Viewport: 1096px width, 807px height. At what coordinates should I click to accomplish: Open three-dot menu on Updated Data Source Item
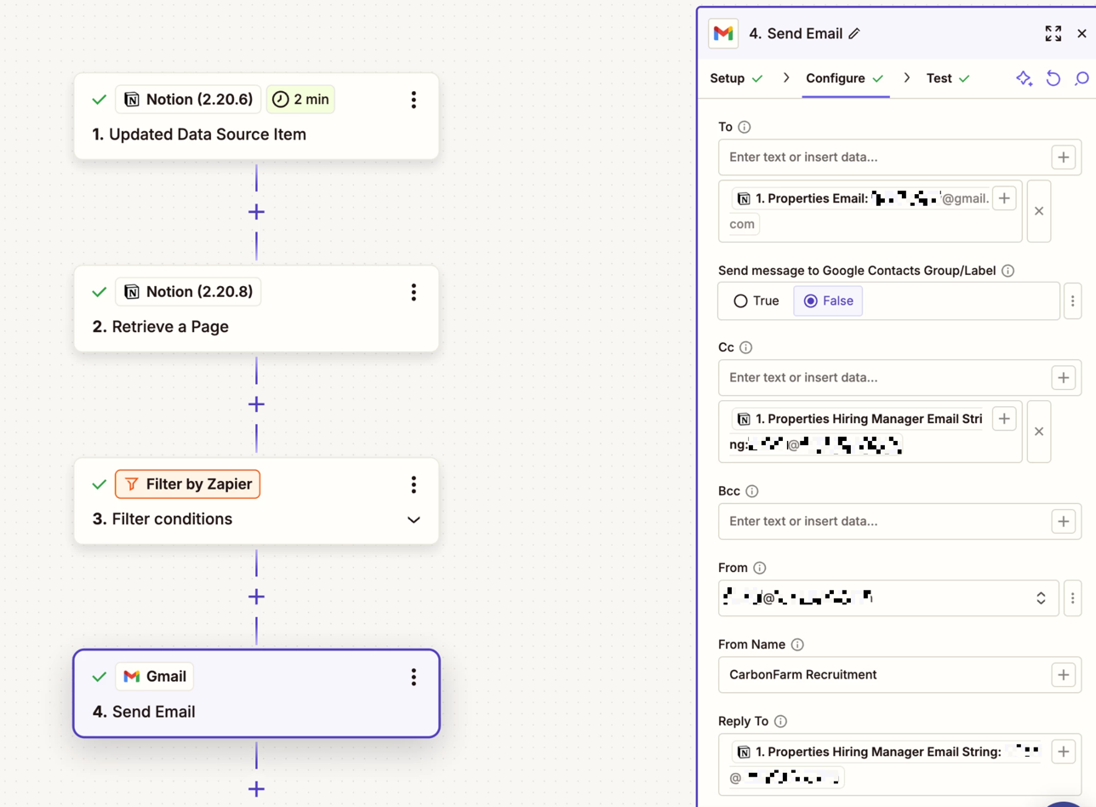click(x=414, y=100)
